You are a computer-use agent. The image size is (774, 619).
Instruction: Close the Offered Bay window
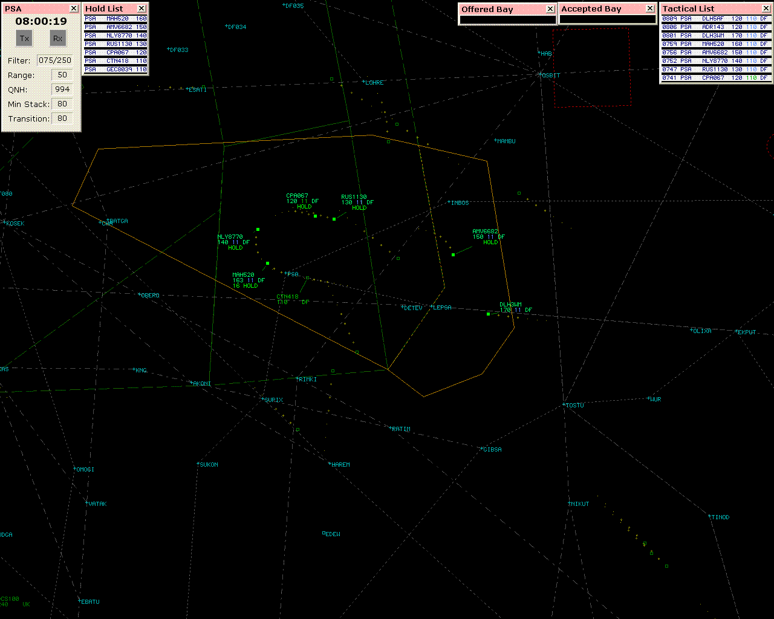[x=550, y=8]
